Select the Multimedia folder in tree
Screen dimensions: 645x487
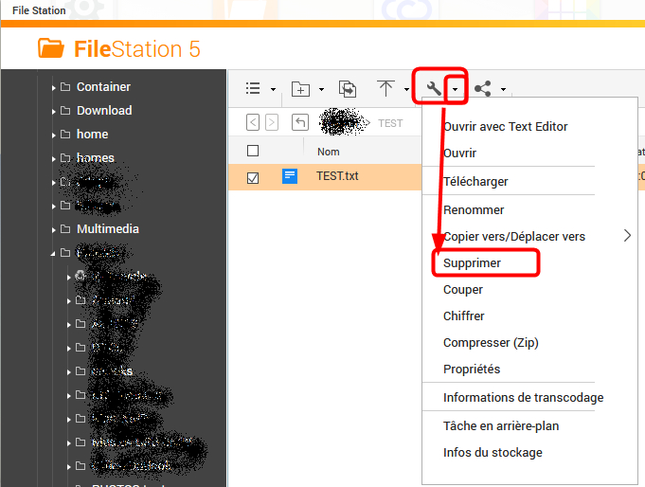click(108, 229)
